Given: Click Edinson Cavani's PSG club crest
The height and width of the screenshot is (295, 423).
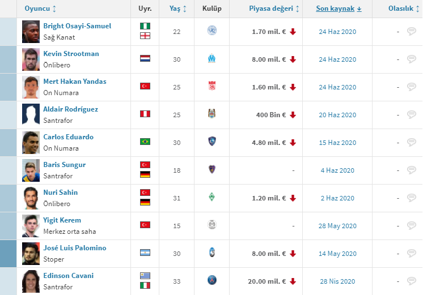Looking at the screenshot, I should click(212, 281).
